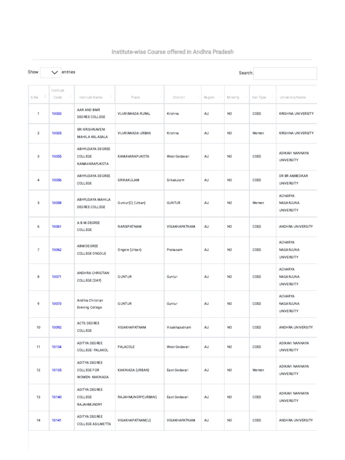Open institute code 10092 link

tap(57, 327)
